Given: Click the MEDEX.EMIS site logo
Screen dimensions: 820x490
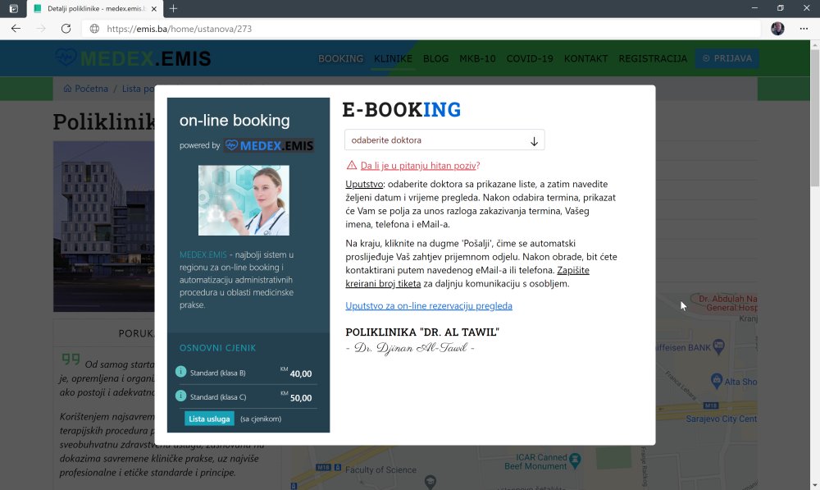Looking at the screenshot, I should (134, 58).
